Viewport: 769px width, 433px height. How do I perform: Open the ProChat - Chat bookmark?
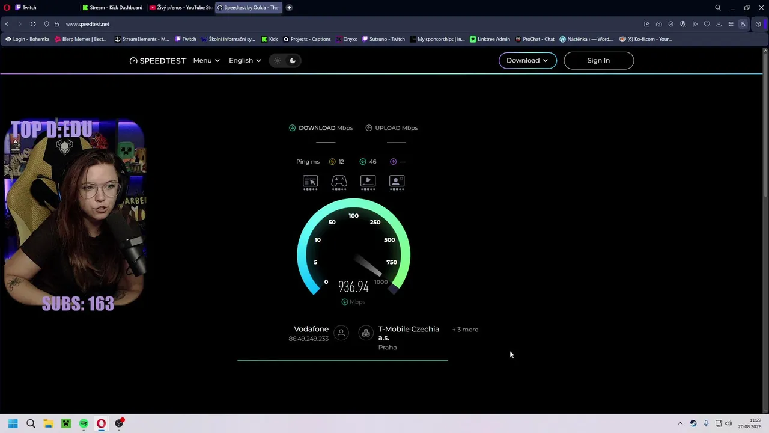point(535,39)
